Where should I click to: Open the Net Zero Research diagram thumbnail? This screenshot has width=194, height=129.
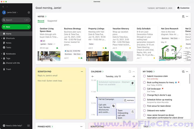pyautogui.click(x=170, y=53)
